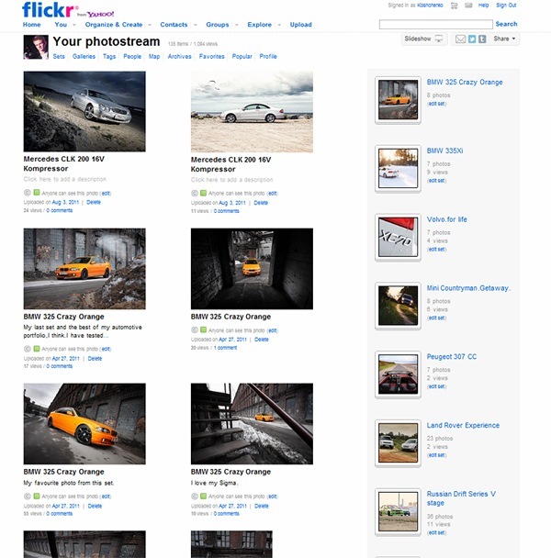Click the Flickr logo
This screenshot has width=551, height=558.
(x=44, y=10)
